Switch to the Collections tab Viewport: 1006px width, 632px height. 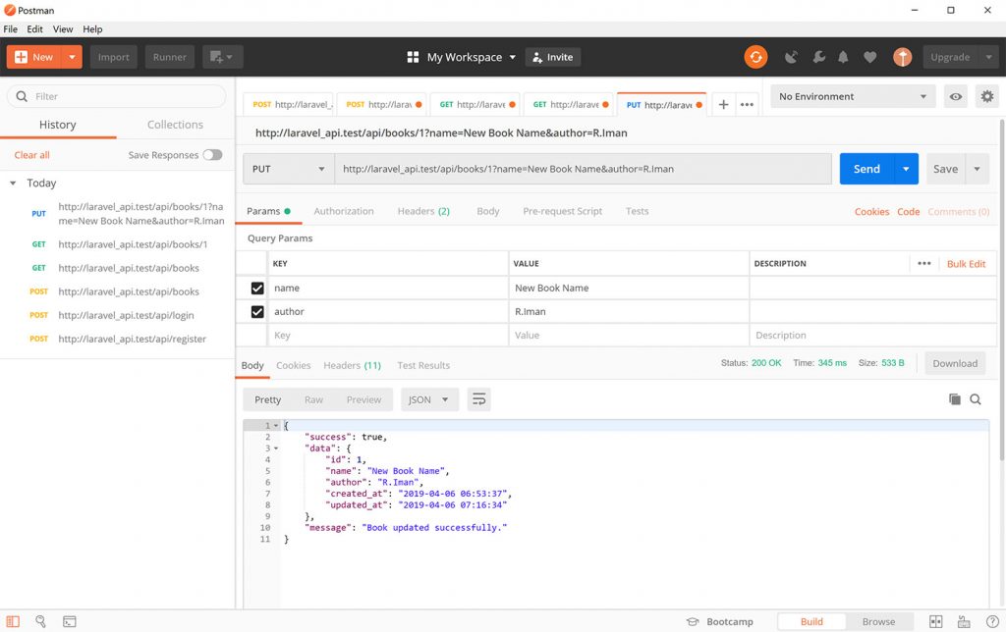(x=175, y=125)
